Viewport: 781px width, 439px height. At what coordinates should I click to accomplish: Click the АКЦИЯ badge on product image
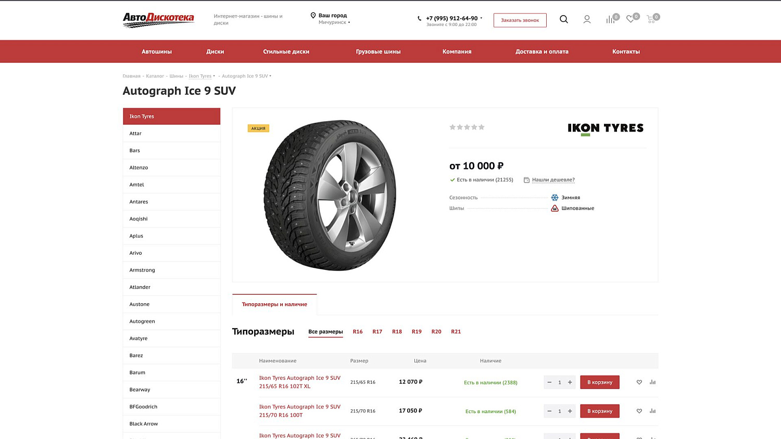(258, 128)
